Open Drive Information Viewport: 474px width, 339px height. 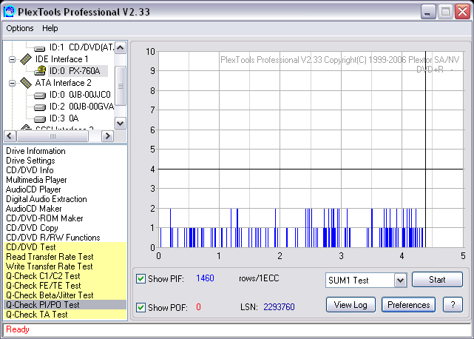35,151
